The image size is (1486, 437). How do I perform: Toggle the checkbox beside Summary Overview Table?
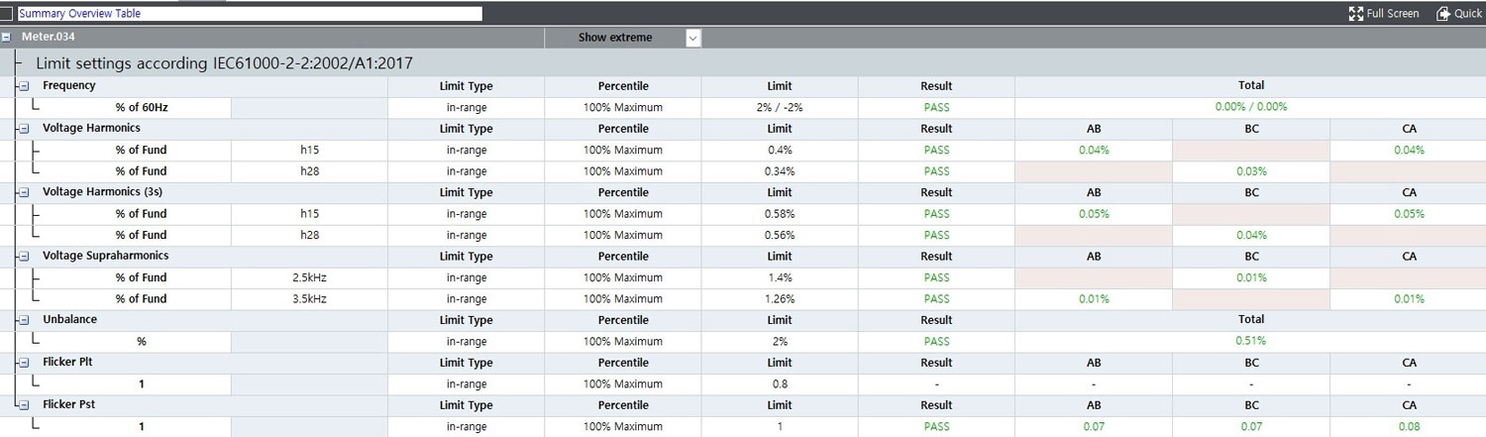coord(7,14)
